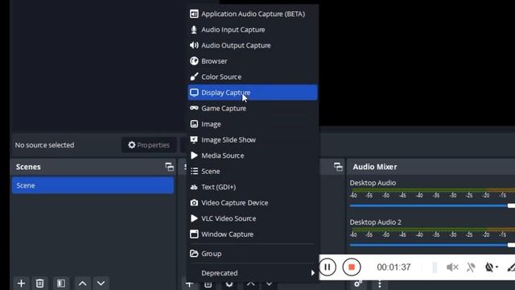Open Audio Mixer advanced settings gear
This screenshot has width=515, height=290.
[358, 284]
